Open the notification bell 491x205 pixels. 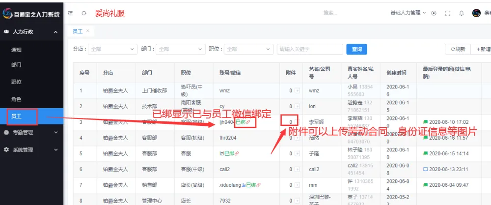[461, 13]
